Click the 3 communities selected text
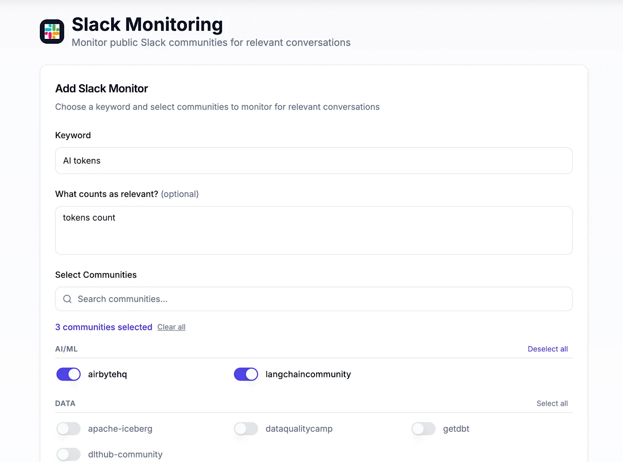This screenshot has height=462, width=623. (104, 327)
